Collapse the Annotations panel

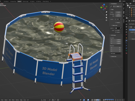coord(110,4)
